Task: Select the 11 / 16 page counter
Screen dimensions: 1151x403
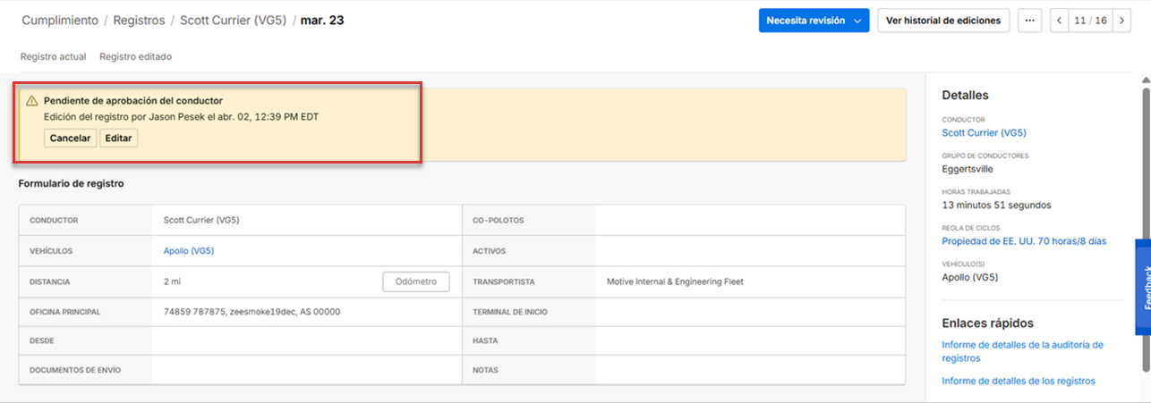Action: pos(1090,21)
